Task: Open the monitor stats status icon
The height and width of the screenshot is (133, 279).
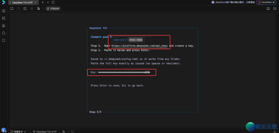Action: click(72, 131)
